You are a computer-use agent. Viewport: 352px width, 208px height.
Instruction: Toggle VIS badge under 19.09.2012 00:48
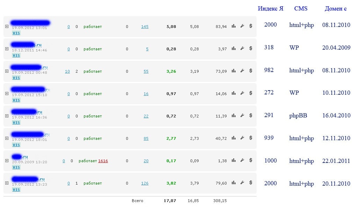coord(16,78)
